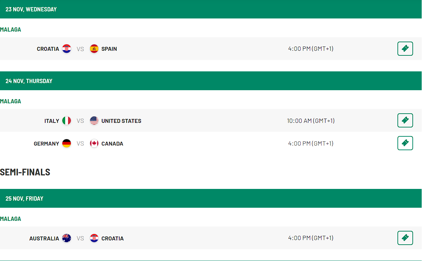Click the Italy flag icon
The image size is (422, 261).
(x=67, y=120)
